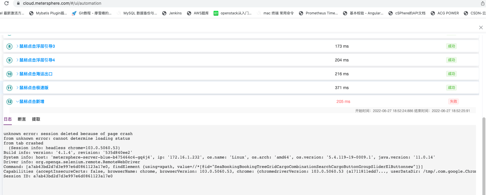Click log line 'unknown error: session deleted'
Image resolution: width=486 pixels, height=195 pixels.
[x=68, y=134]
